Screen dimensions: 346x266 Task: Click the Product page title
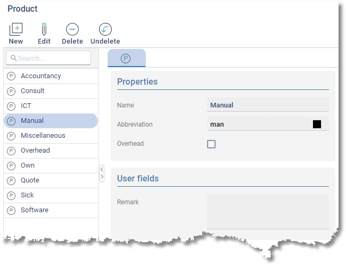(22, 9)
